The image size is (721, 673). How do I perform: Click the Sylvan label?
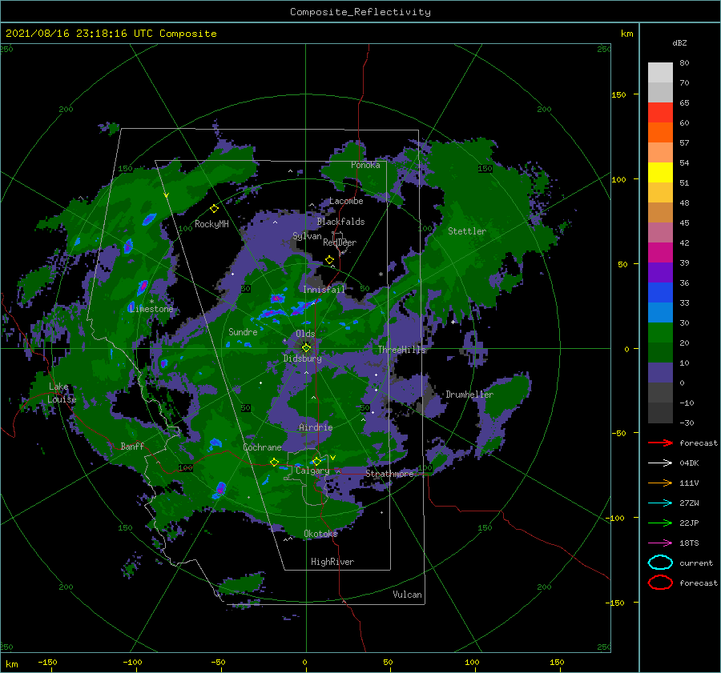click(x=307, y=236)
